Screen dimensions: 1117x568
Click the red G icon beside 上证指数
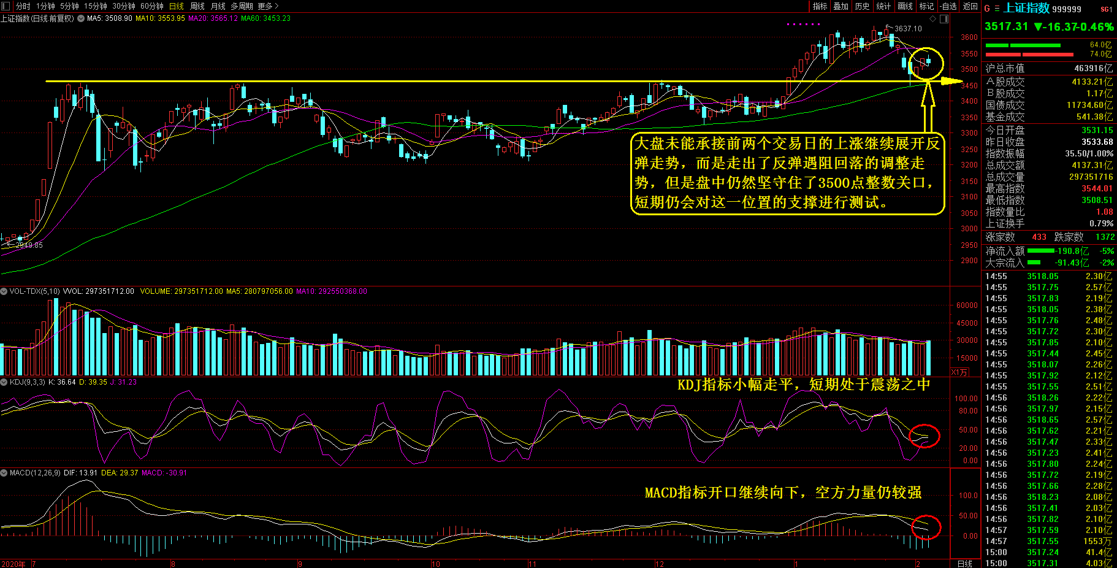[x=987, y=9]
